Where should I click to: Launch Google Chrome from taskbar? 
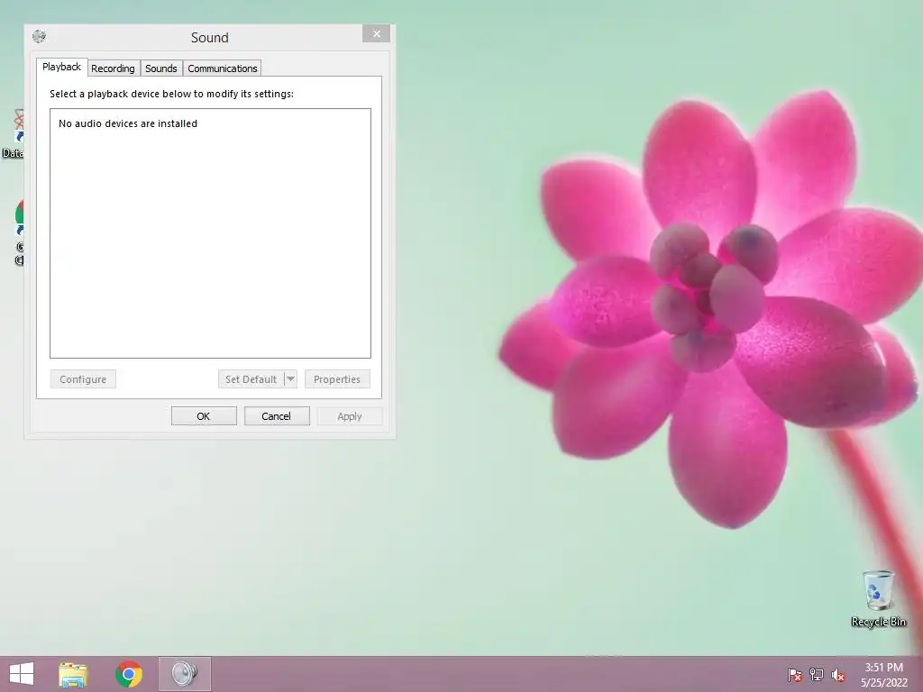click(x=129, y=674)
